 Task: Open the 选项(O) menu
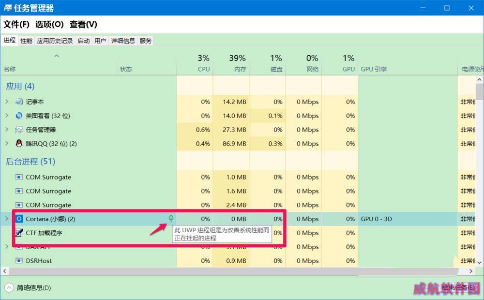tap(49, 24)
